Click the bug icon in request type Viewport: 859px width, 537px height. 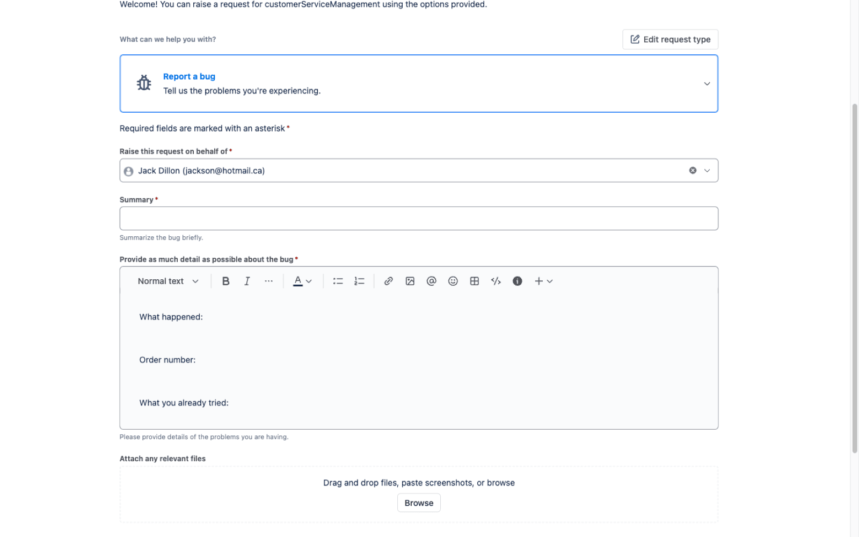(144, 83)
